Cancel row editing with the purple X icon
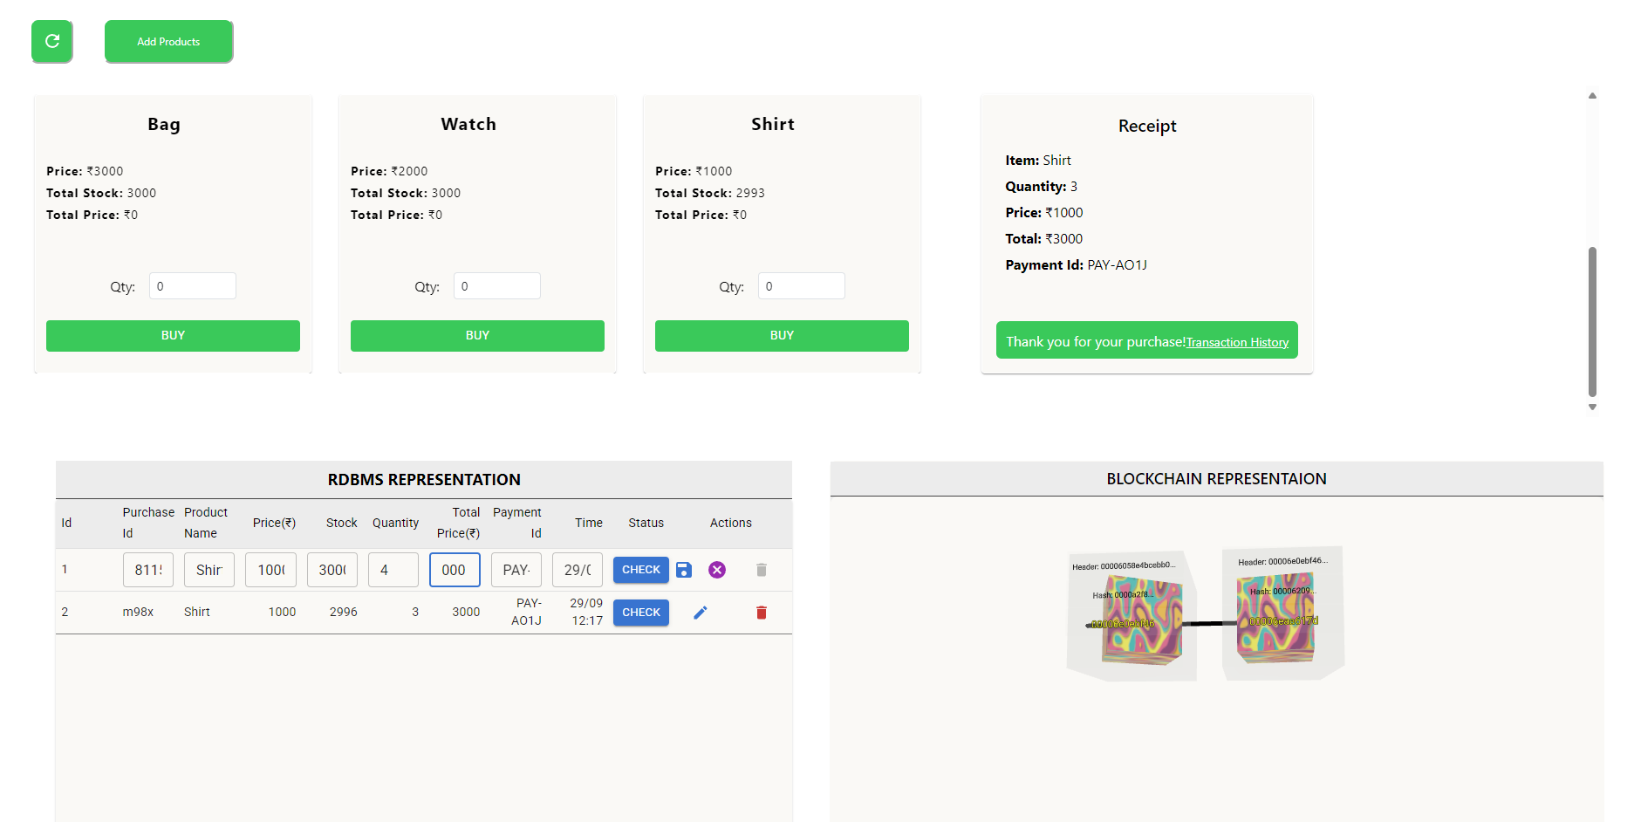 (717, 570)
